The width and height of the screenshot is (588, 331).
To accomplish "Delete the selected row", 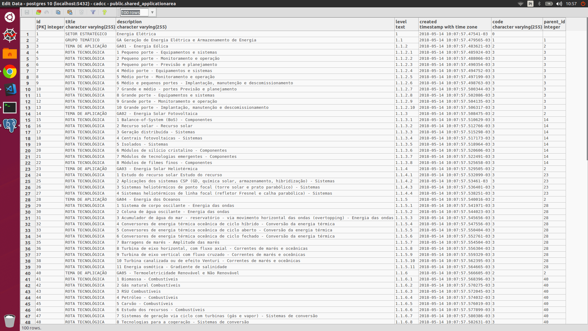I will 81,12.
